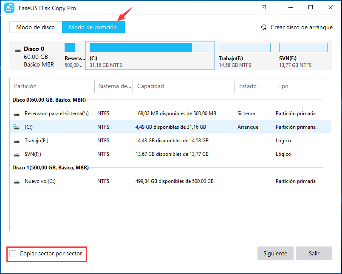Enable the Copiar sector por sector checkbox

click(x=13, y=254)
